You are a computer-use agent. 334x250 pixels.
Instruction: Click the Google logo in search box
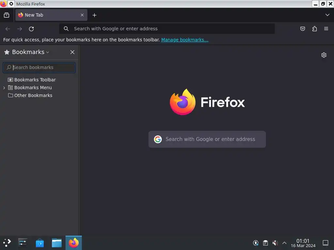click(158, 139)
